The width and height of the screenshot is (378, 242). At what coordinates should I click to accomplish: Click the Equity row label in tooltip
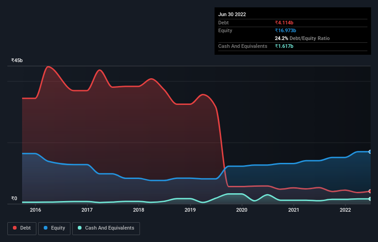click(x=225, y=30)
